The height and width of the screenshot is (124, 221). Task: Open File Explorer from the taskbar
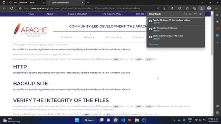(x=137, y=120)
